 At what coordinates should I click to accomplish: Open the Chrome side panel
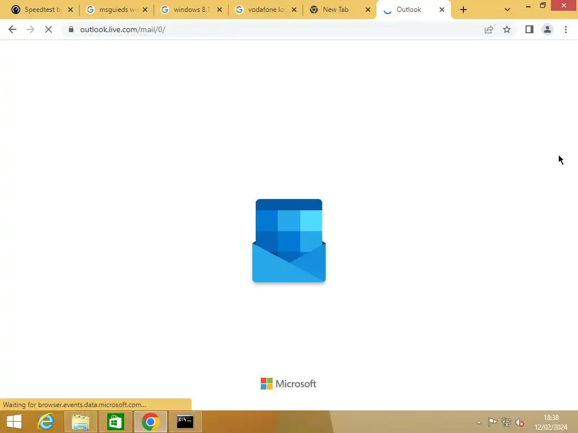529,29
